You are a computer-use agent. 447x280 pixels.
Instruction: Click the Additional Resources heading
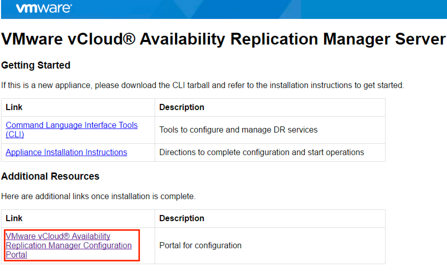click(x=50, y=176)
